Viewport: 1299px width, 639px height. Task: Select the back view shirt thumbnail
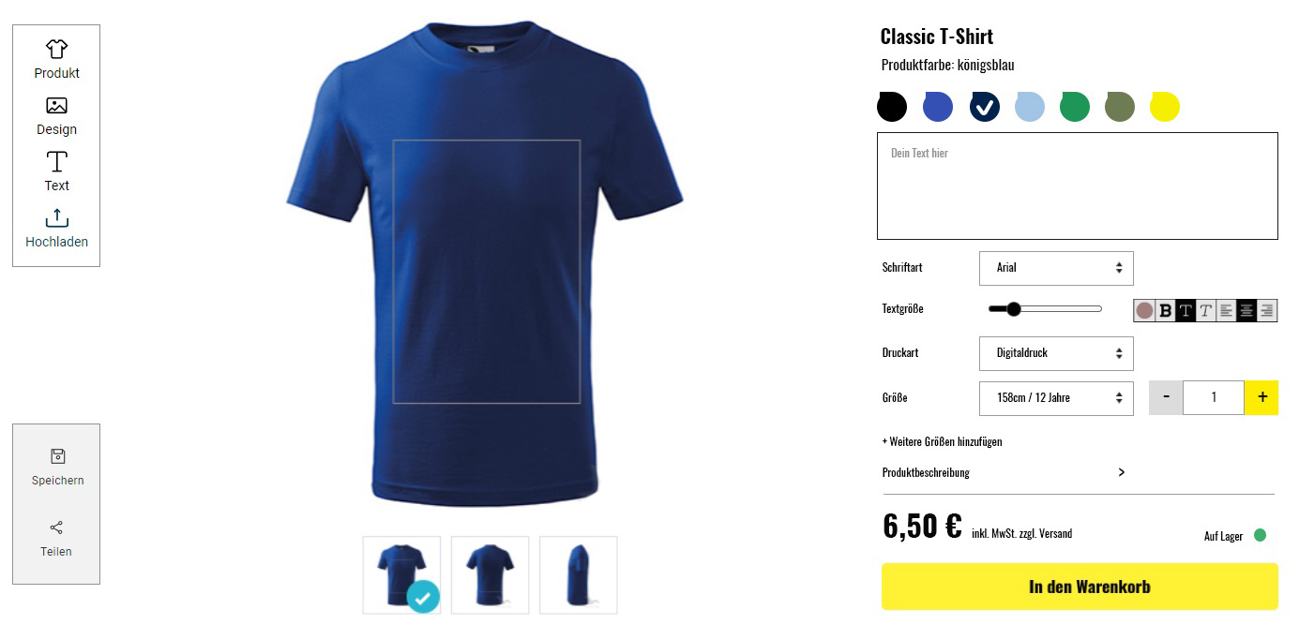(x=490, y=575)
